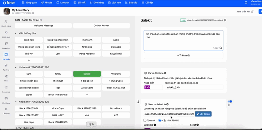Viewport: 262px width, 130px height.
Task: Select the Tạo mới radio option
Action: pyautogui.click(x=145, y=120)
